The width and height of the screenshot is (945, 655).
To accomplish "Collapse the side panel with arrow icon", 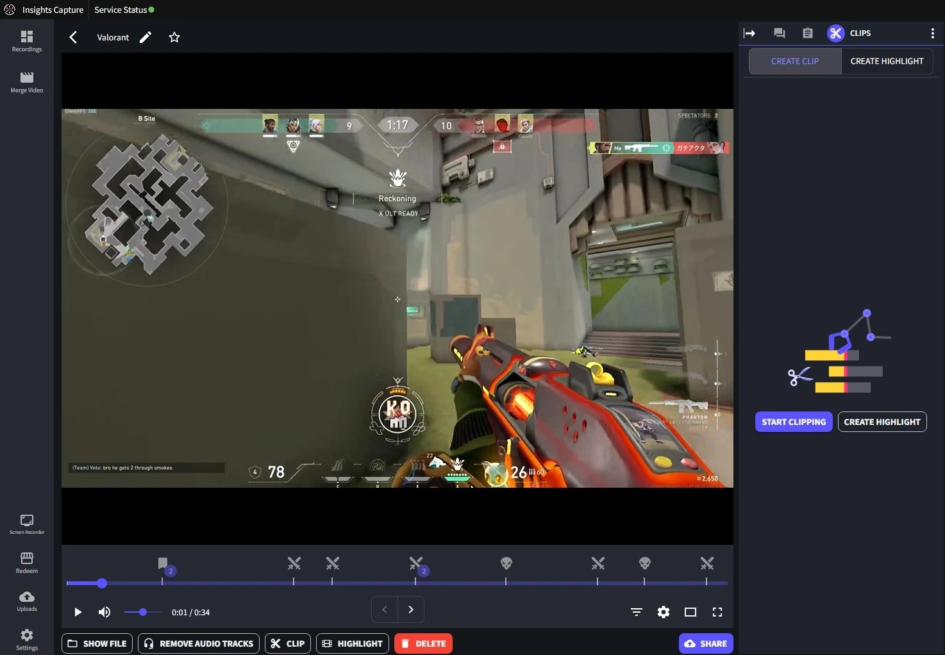I will [749, 33].
